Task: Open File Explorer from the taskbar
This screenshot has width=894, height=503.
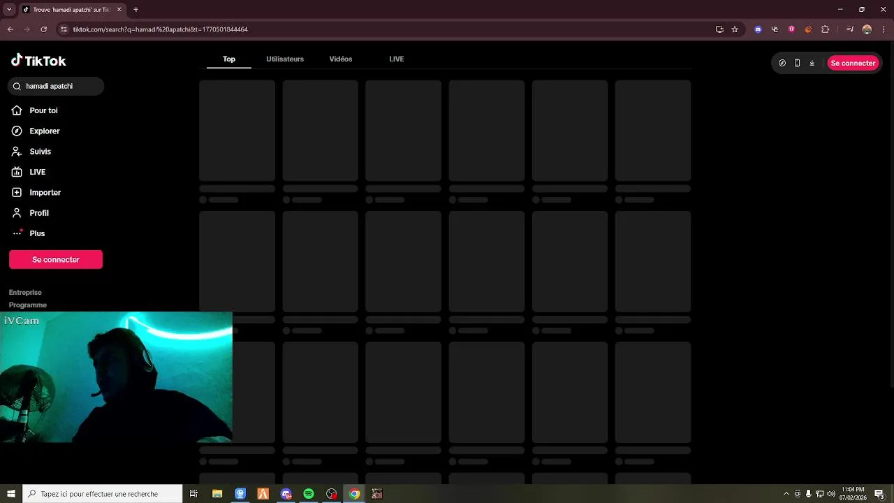Action: coord(217,494)
